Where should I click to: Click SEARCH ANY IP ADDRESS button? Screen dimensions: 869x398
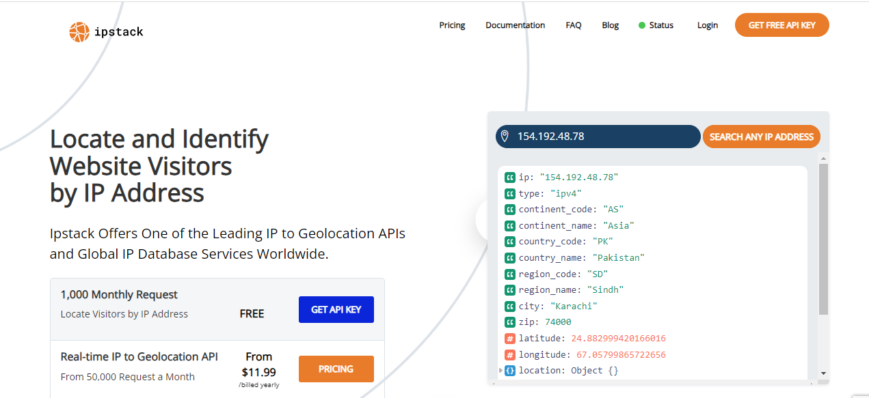pyautogui.click(x=762, y=137)
